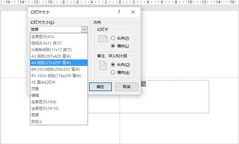
Task: Click the notes portrait page icon
Action: pyautogui.click(x=103, y=65)
